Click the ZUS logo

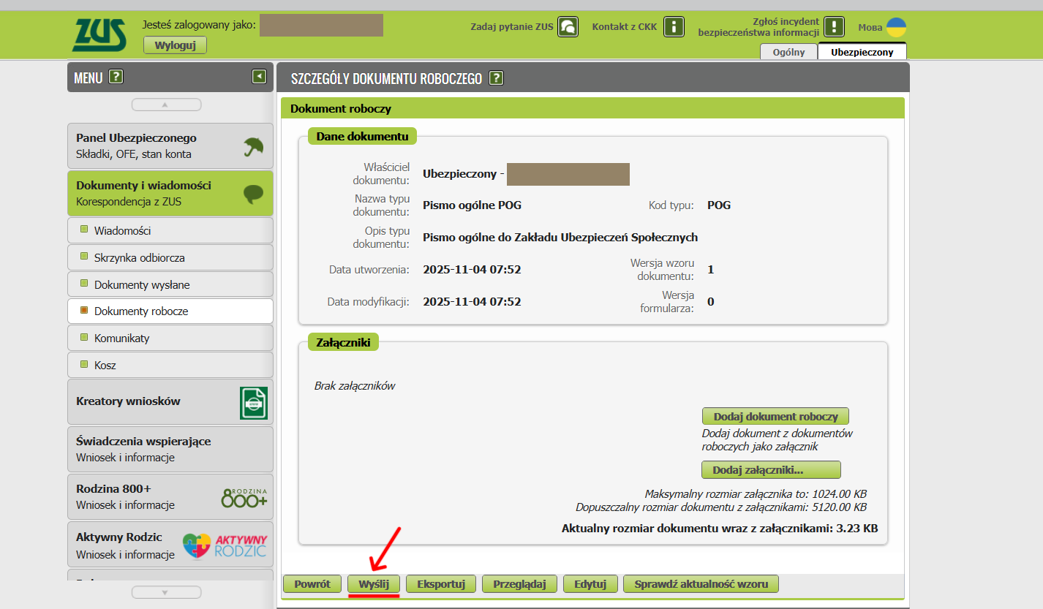click(x=99, y=34)
